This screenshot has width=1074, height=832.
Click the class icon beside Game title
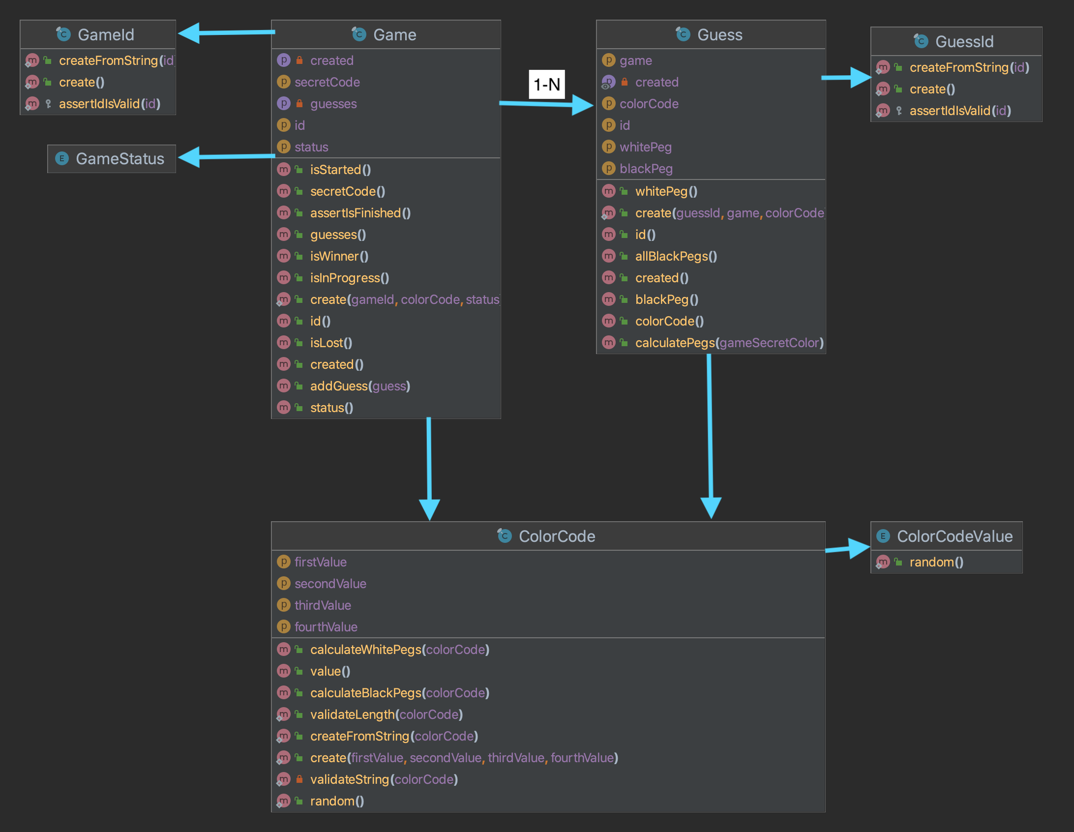coord(359,34)
